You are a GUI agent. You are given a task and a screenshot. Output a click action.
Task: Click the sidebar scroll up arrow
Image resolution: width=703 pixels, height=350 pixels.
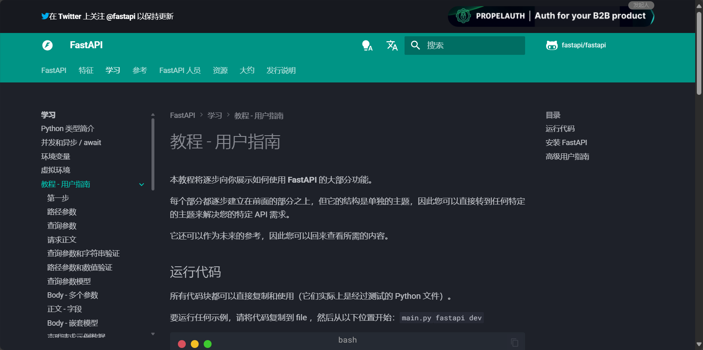point(153,115)
